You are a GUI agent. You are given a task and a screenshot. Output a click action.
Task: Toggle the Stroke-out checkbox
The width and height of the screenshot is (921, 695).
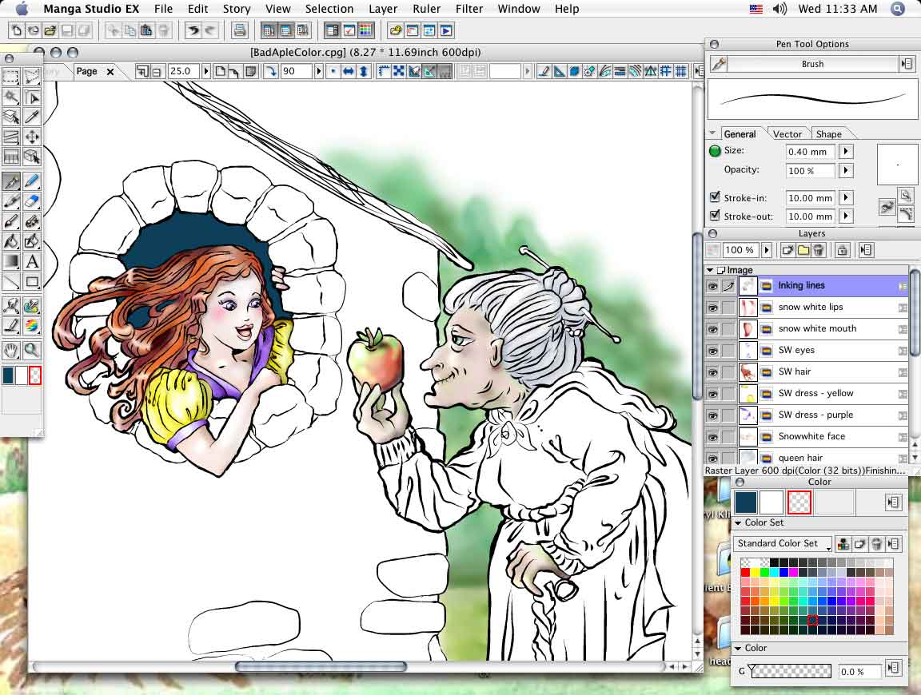click(715, 216)
